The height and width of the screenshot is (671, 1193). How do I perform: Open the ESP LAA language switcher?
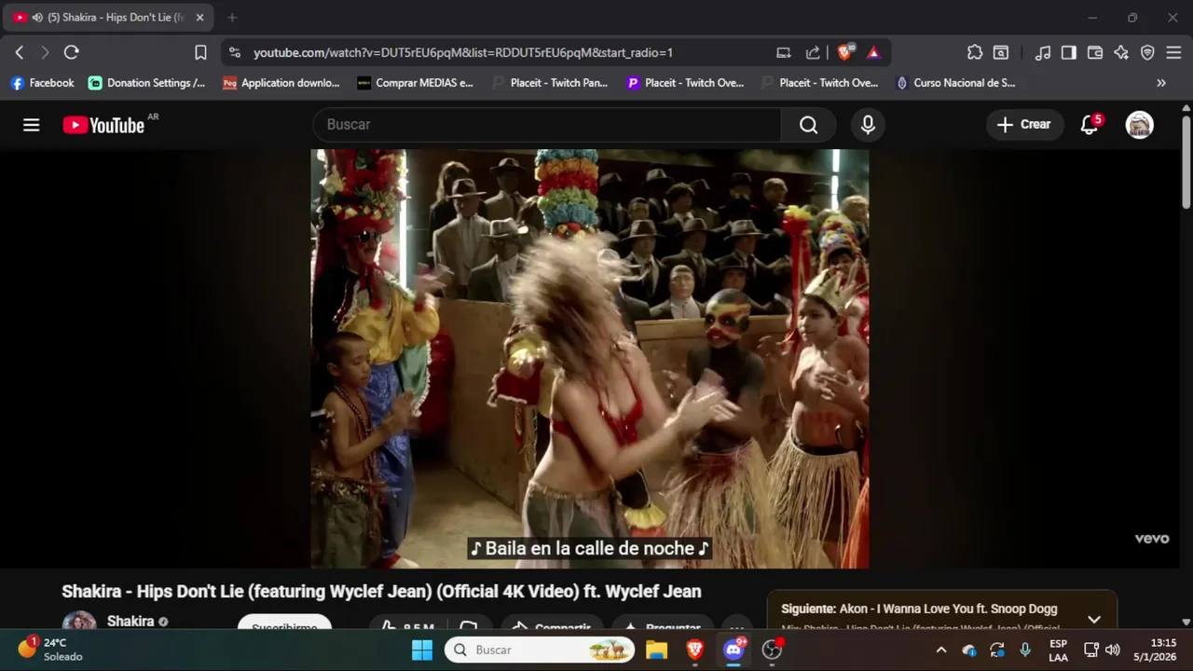(1059, 650)
